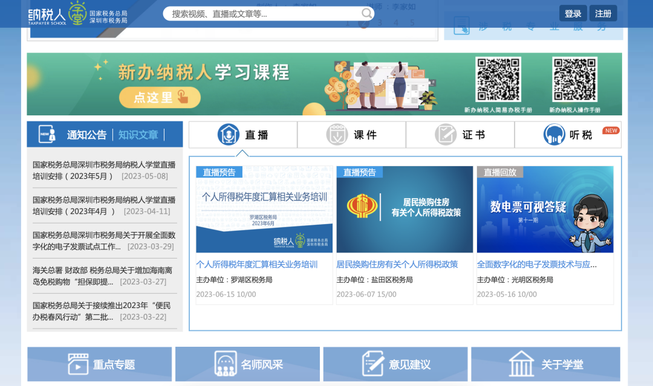Image resolution: width=653 pixels, height=386 pixels.
Task: Open the 居民换购住房有关个人所得税政策 title link
Action: (397, 265)
